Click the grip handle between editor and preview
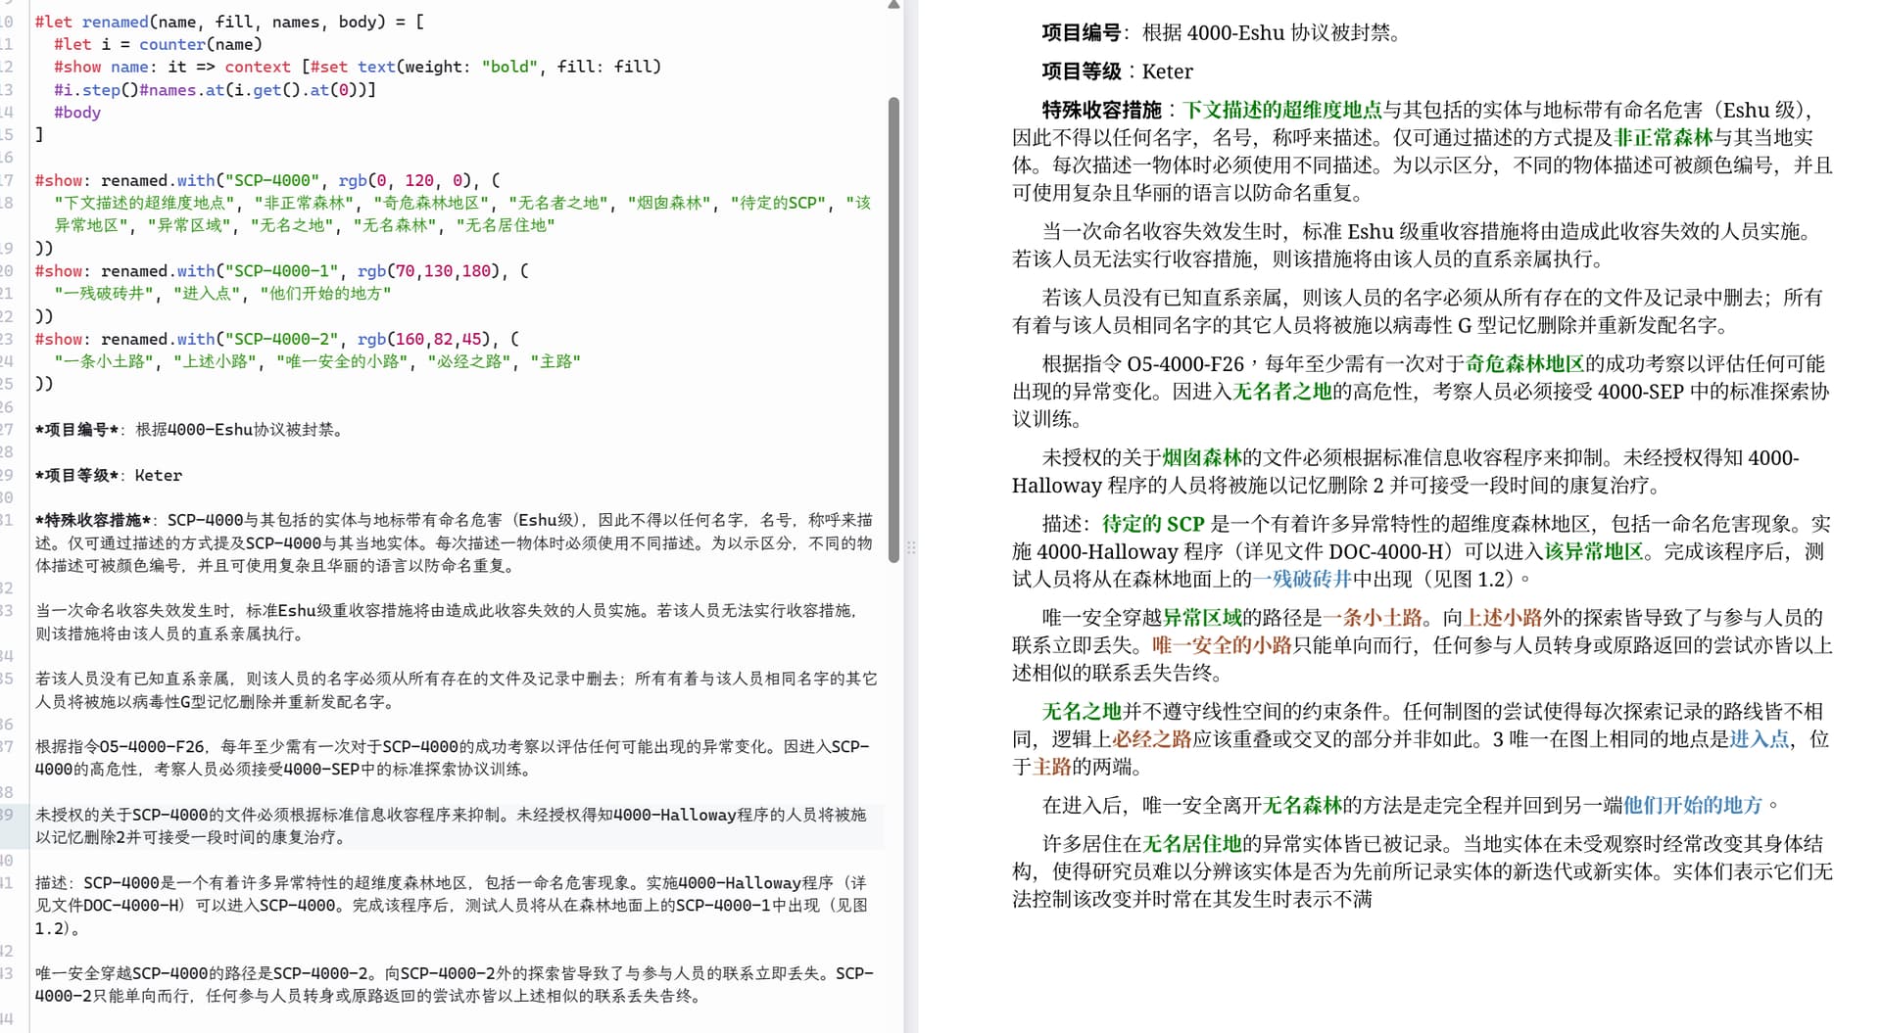Viewport: 1881px width, 1033px height. [911, 548]
